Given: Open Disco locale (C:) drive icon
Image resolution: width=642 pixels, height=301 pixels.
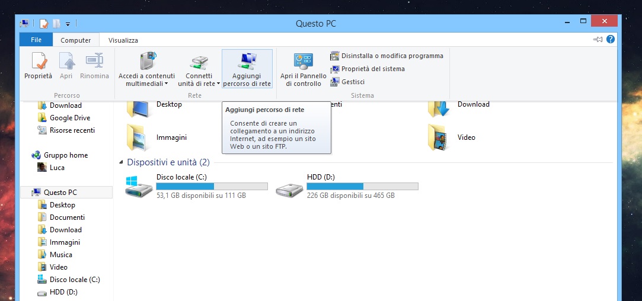Looking at the screenshot, I should click(x=139, y=185).
